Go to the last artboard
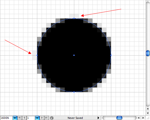This screenshot has width=150, height=120. coord(46,118)
